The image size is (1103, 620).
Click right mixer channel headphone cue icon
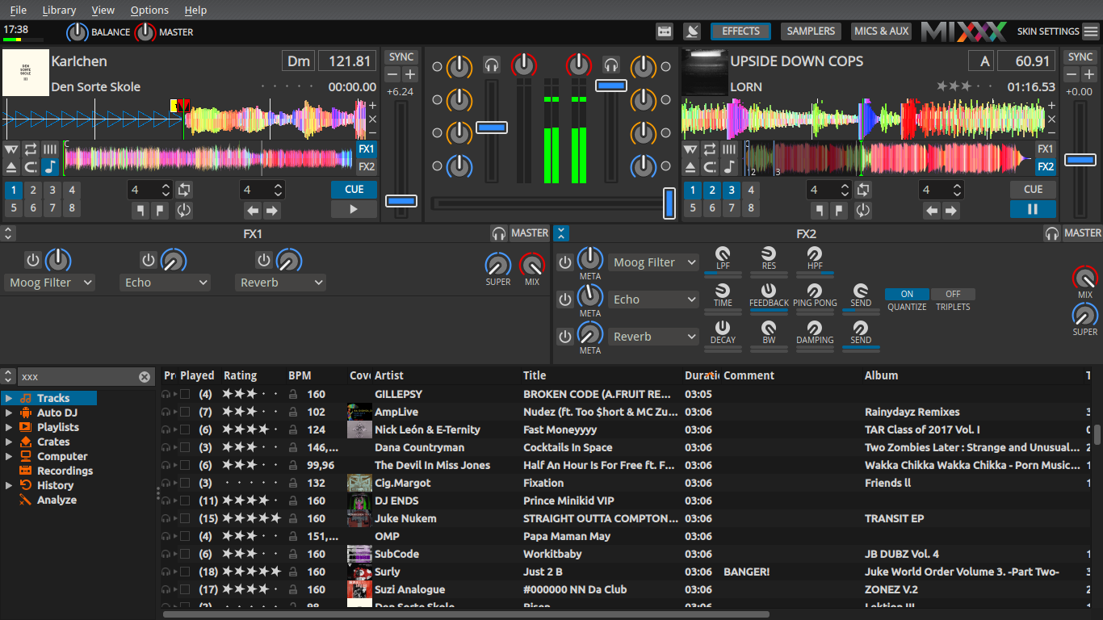point(611,65)
